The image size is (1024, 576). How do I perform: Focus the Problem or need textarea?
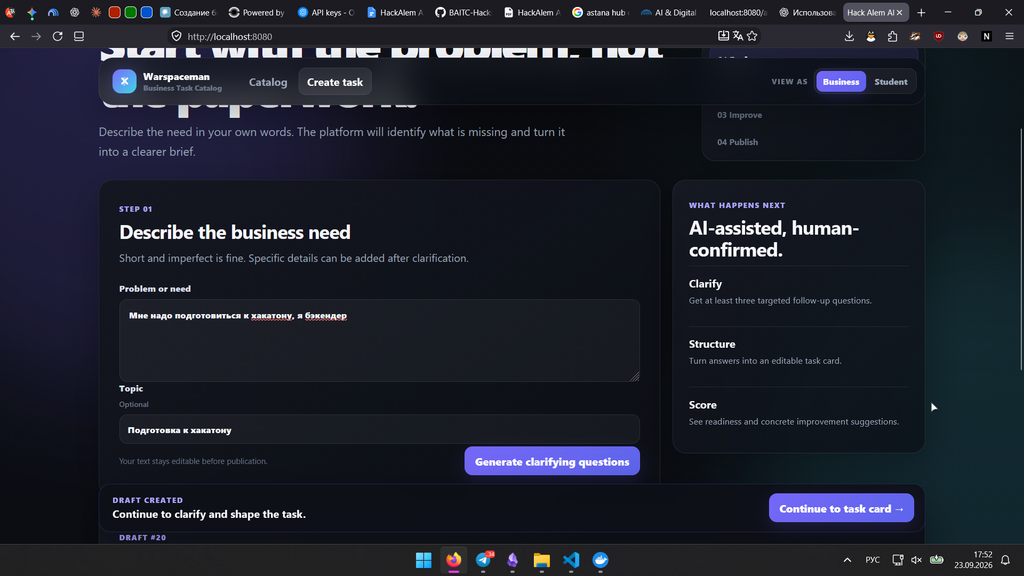coord(379,340)
